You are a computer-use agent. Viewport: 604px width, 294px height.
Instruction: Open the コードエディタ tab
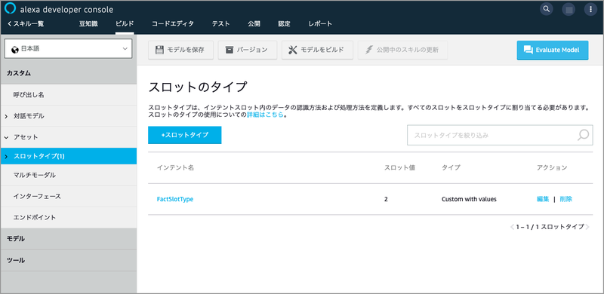(x=173, y=24)
